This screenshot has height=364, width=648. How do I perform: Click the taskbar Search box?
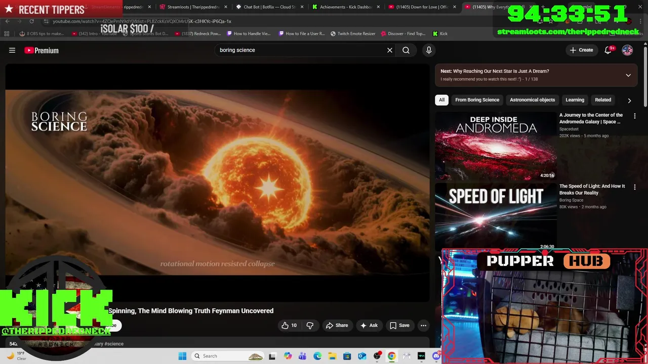coord(228,356)
